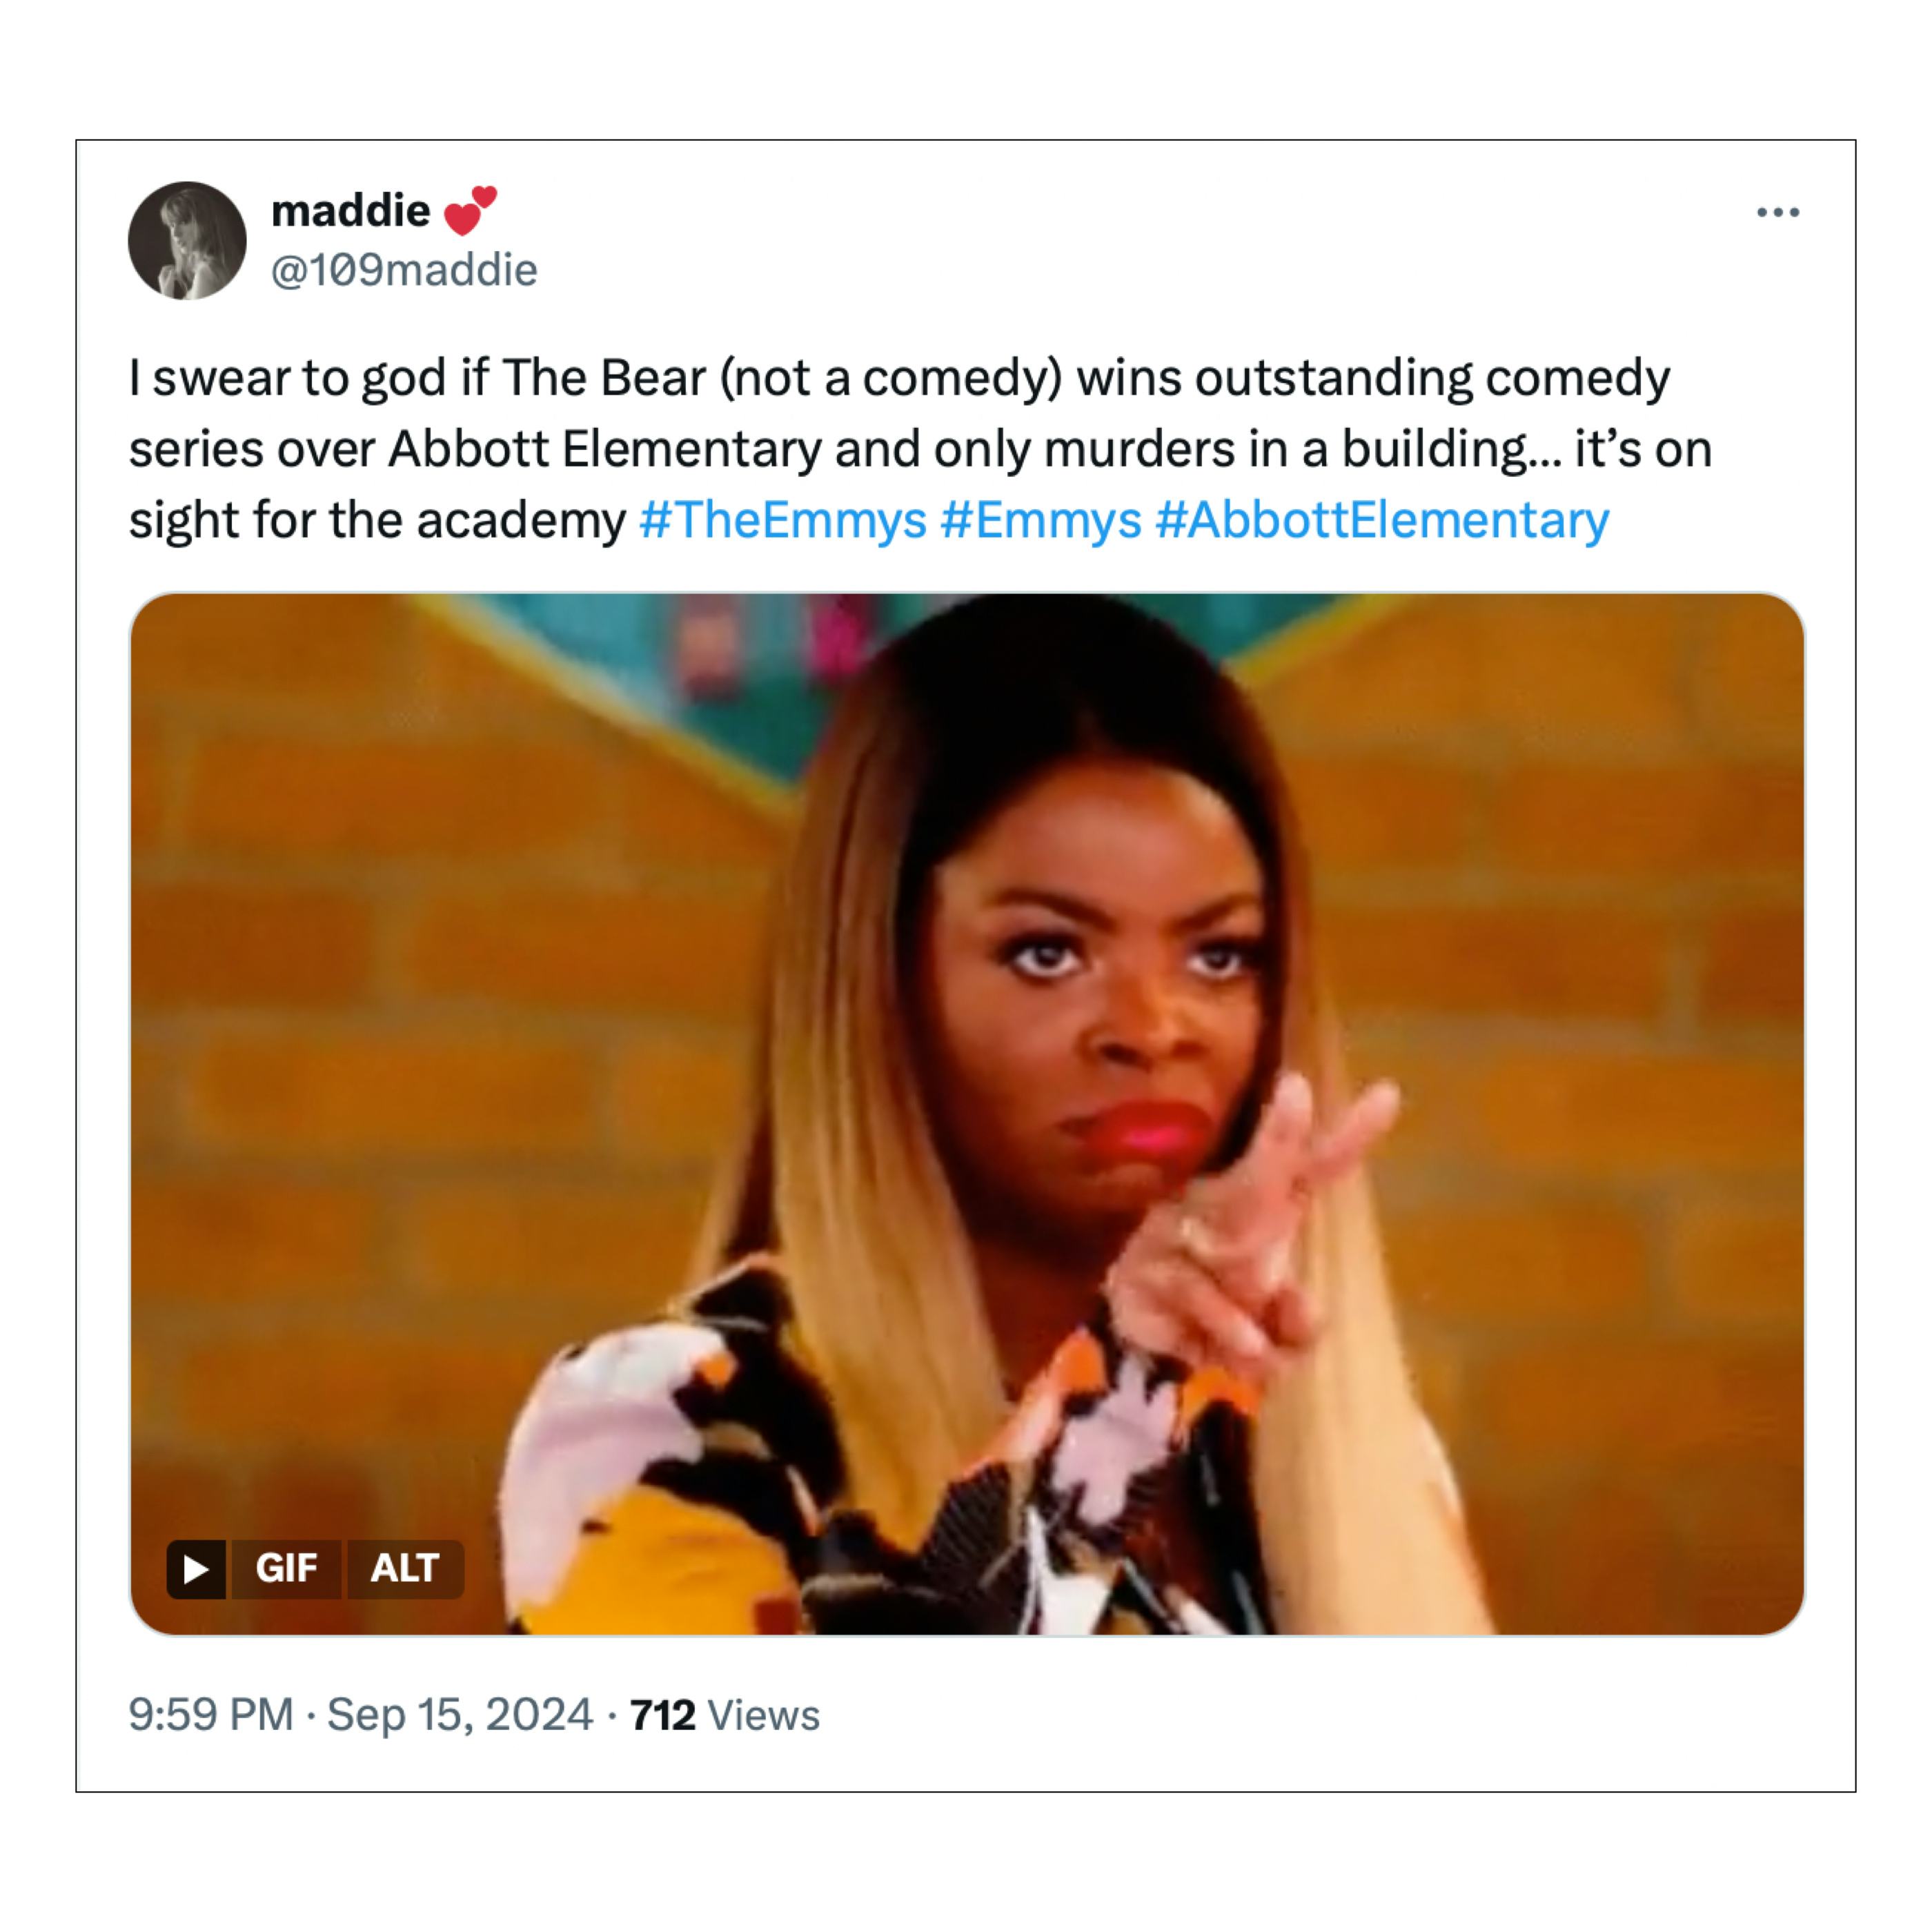The height and width of the screenshot is (1932, 1932).
Task: Click the display name "maddie"
Action: pyautogui.click(x=350, y=211)
